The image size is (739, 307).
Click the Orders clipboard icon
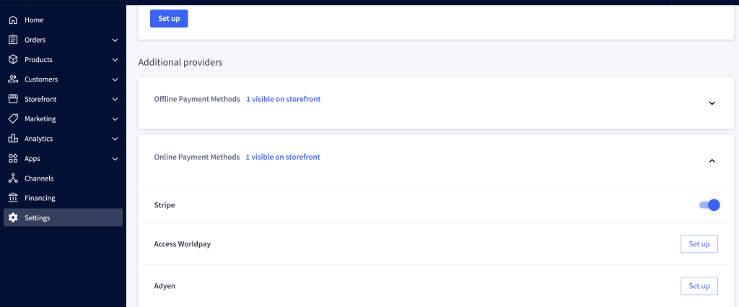[13, 40]
